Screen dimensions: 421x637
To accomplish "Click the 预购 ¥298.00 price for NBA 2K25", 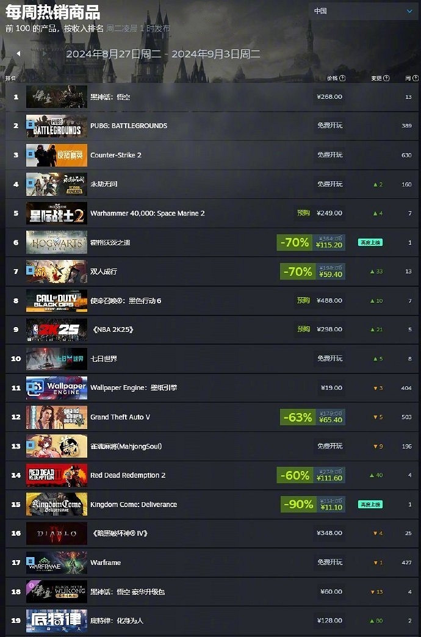I will click(x=320, y=329).
